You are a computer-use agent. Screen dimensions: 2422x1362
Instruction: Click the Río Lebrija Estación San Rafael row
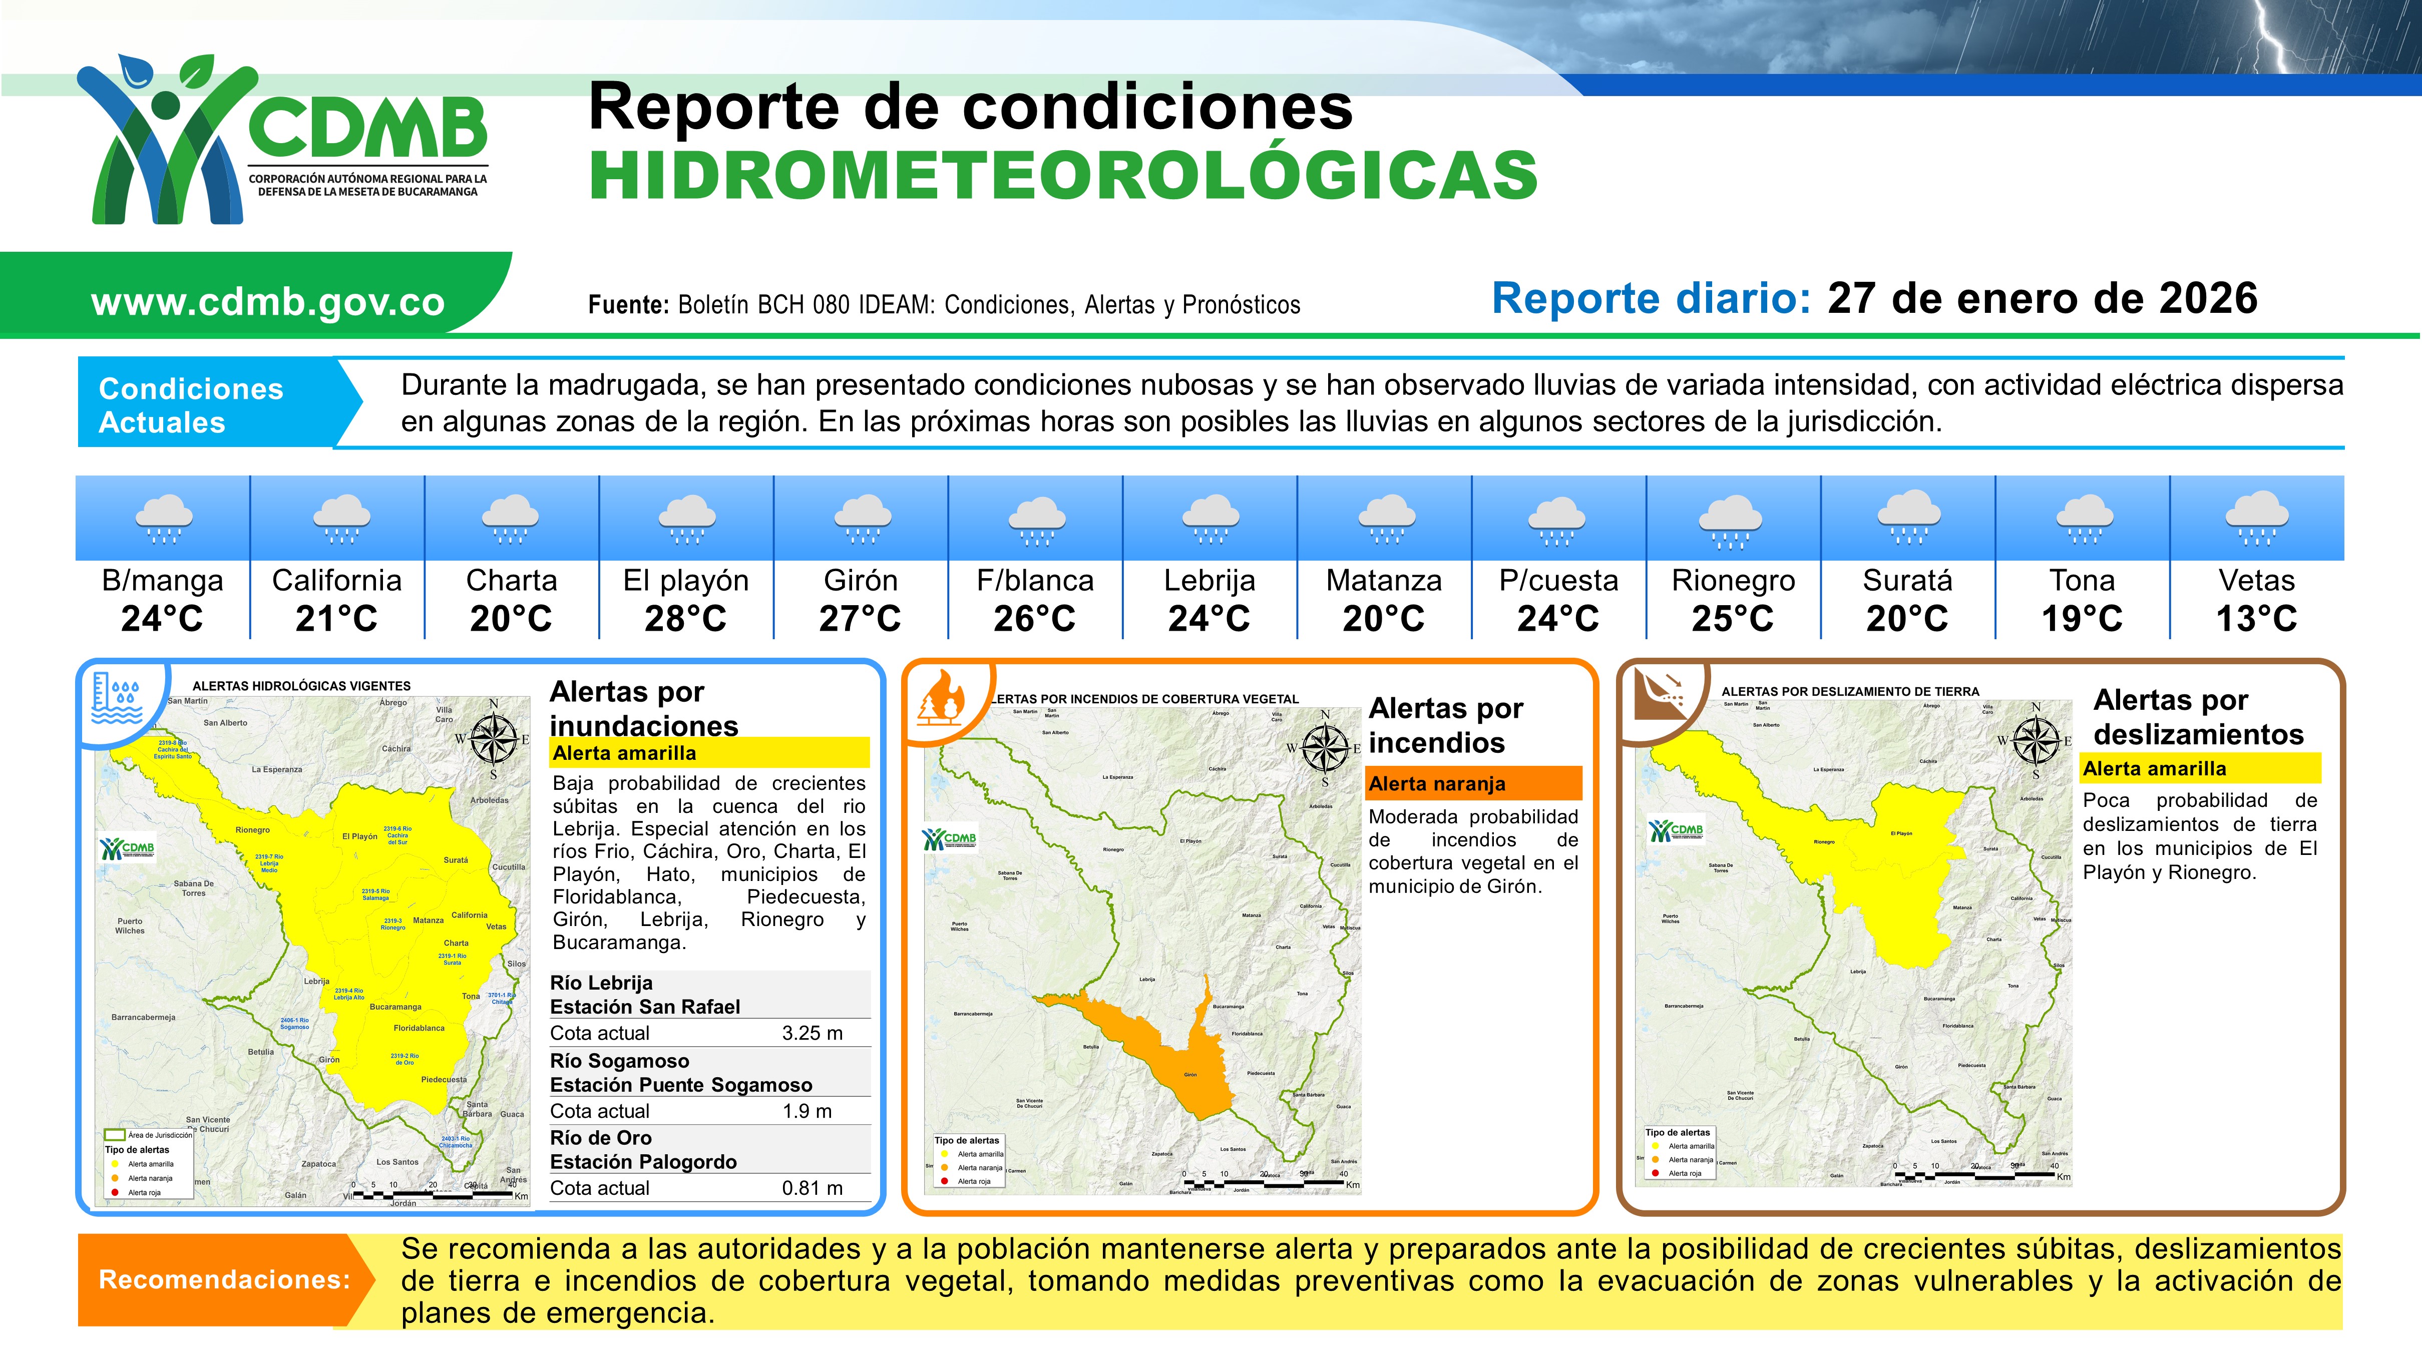pos(710,995)
